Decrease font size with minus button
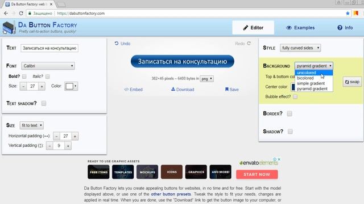The width and height of the screenshot is (364, 204). pos(23,87)
